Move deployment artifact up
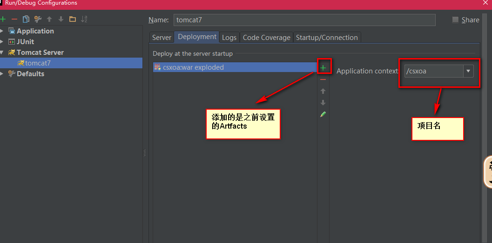This screenshot has height=243, width=492. pyautogui.click(x=323, y=91)
